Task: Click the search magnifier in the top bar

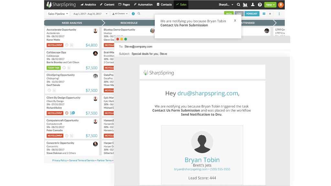Action: click(x=238, y=5)
